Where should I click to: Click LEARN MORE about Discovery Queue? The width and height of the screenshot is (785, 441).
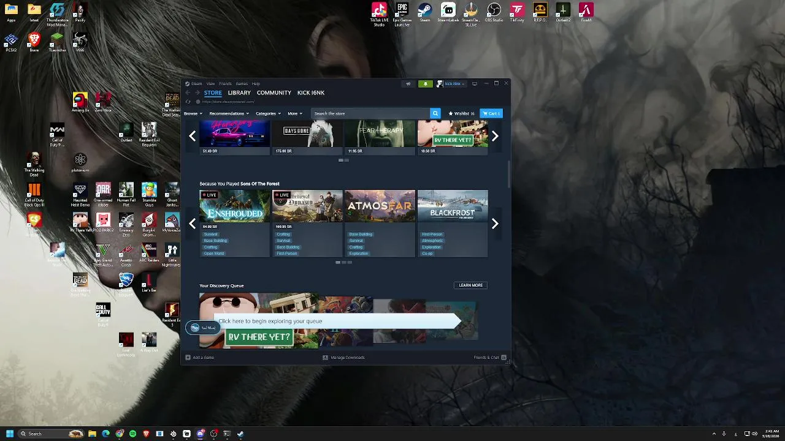click(x=470, y=285)
